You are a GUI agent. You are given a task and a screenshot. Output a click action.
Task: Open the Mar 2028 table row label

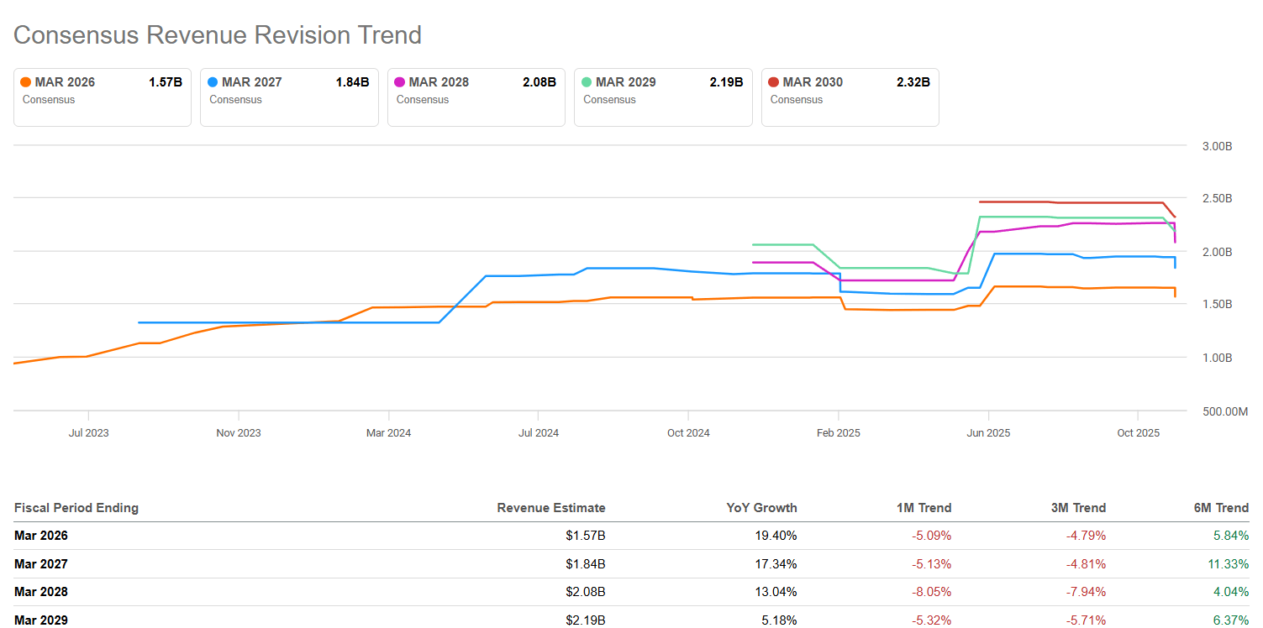[41, 592]
